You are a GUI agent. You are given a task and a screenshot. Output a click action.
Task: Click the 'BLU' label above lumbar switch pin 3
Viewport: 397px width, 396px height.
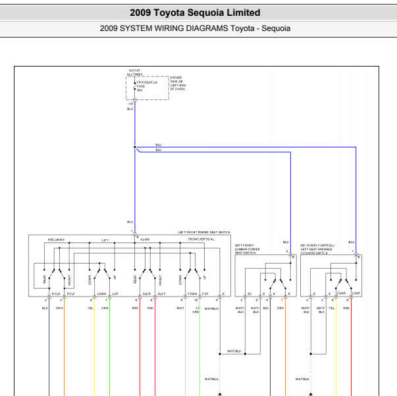286,242
